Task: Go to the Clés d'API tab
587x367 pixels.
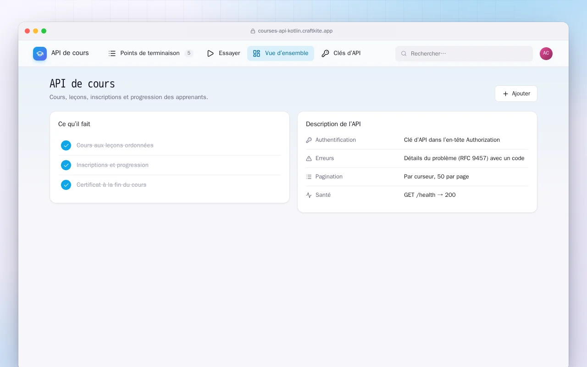Action: (341, 53)
